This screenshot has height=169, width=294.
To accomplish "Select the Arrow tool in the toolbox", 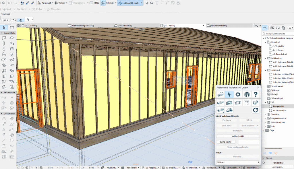I will click(x=4, y=28).
